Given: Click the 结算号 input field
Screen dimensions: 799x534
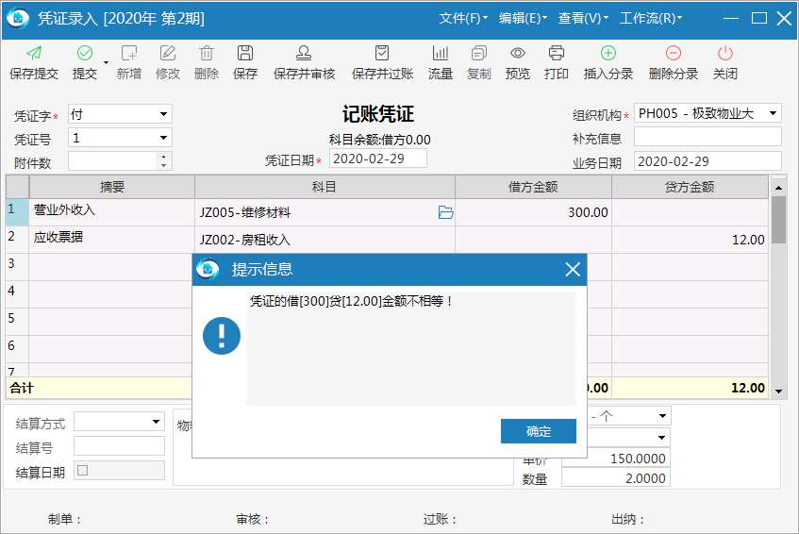Looking at the screenshot, I should pyautogui.click(x=119, y=446).
